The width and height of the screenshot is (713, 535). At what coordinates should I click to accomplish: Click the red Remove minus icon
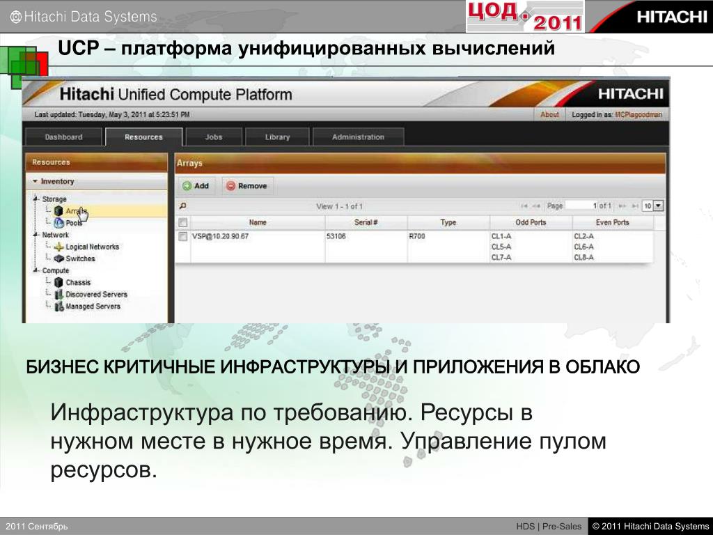click(230, 185)
